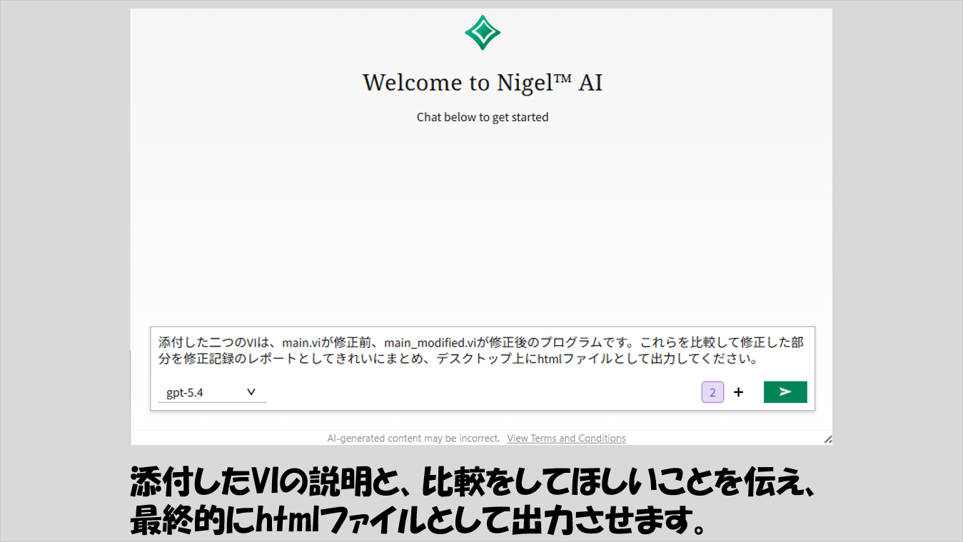Click the 'Chat below to get started' text
The image size is (963, 542).
tap(483, 117)
